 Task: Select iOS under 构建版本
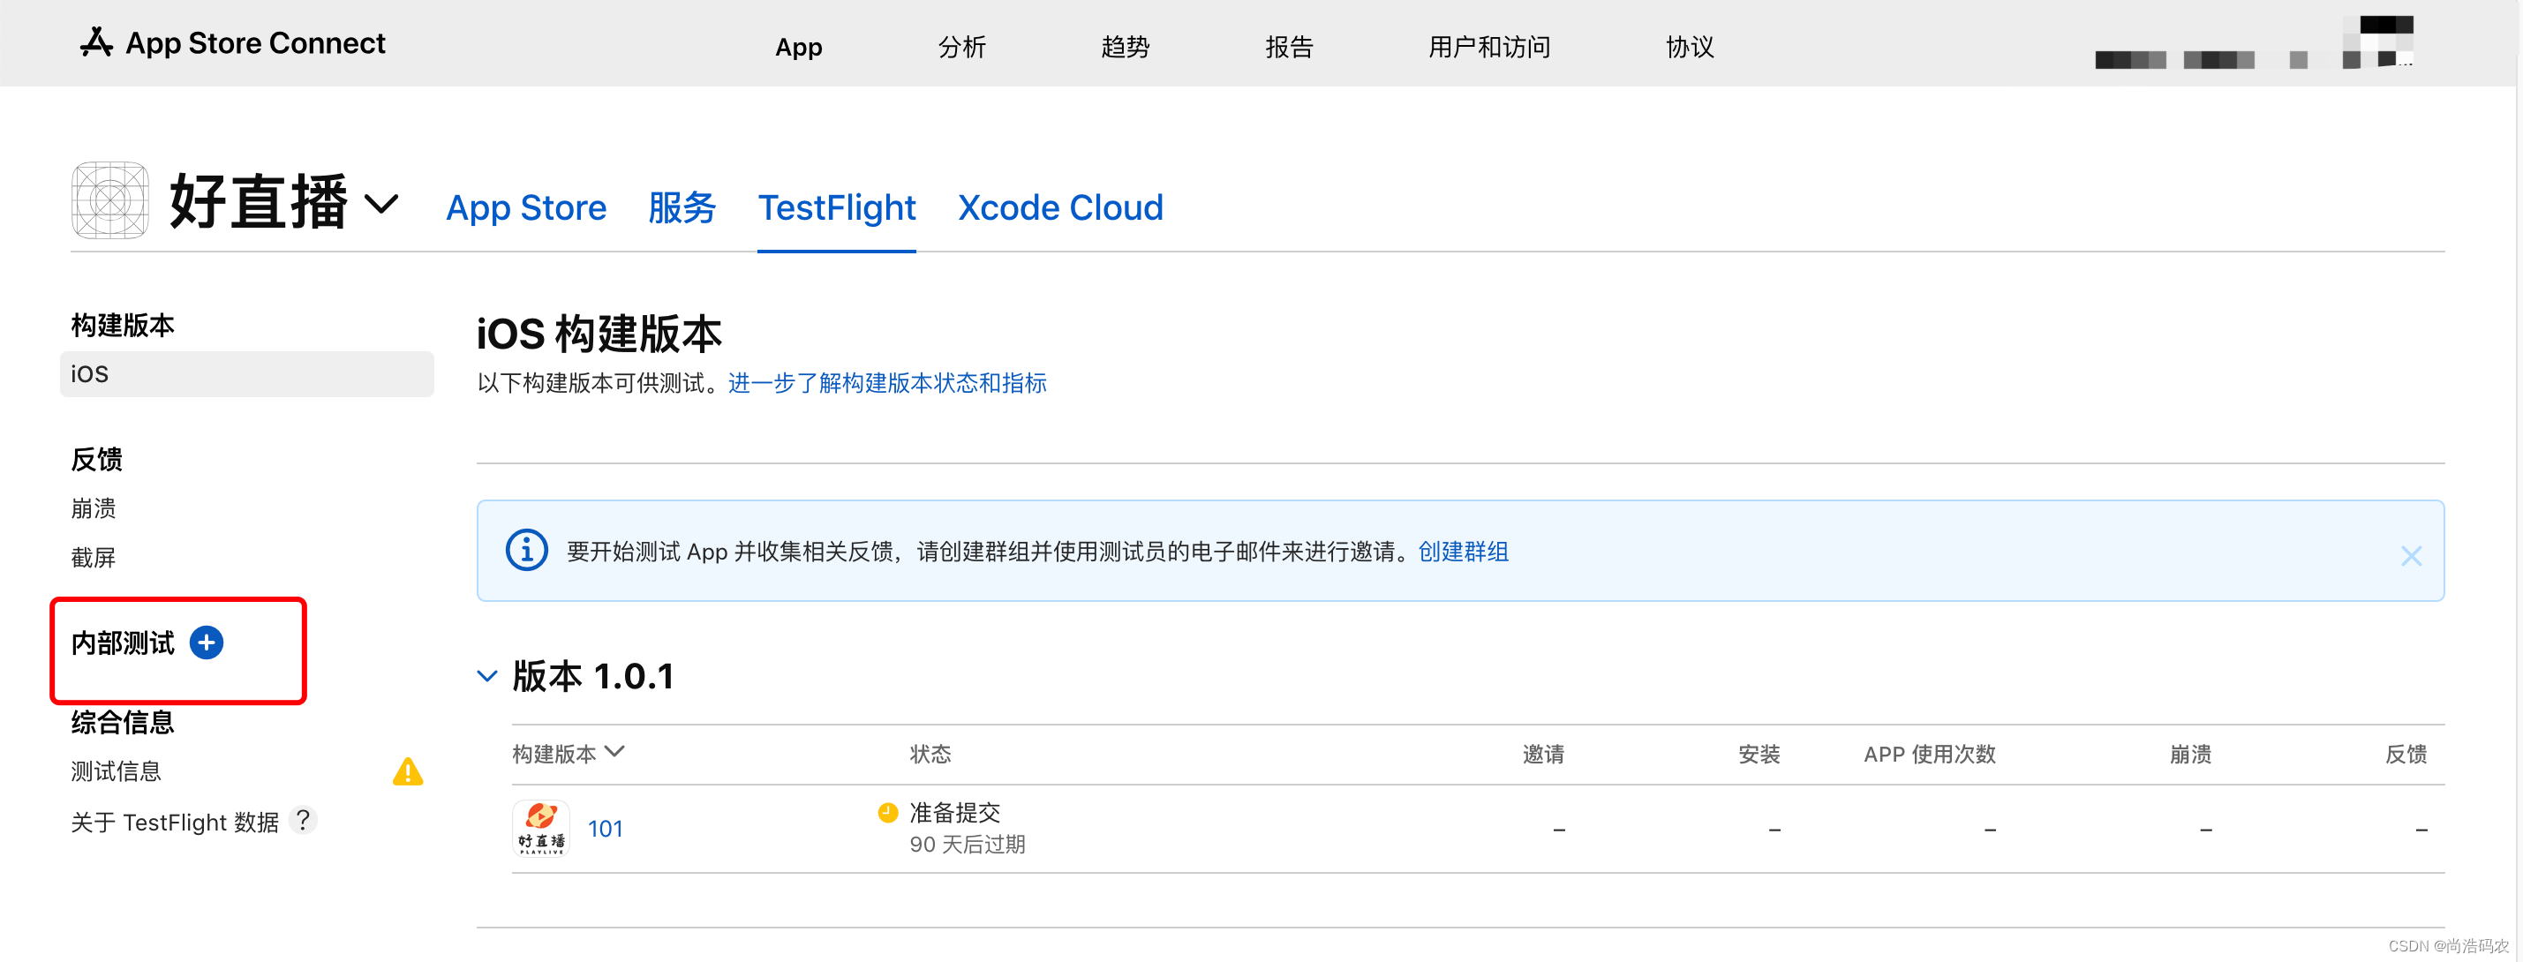click(x=88, y=373)
